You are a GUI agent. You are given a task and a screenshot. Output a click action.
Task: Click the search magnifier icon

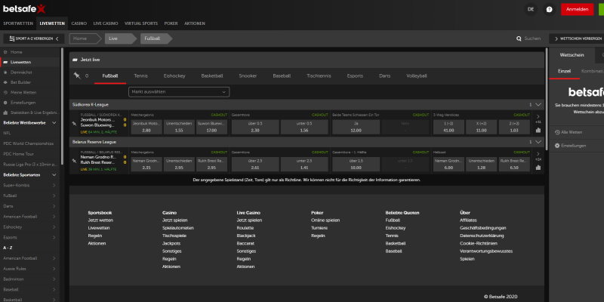coord(519,39)
